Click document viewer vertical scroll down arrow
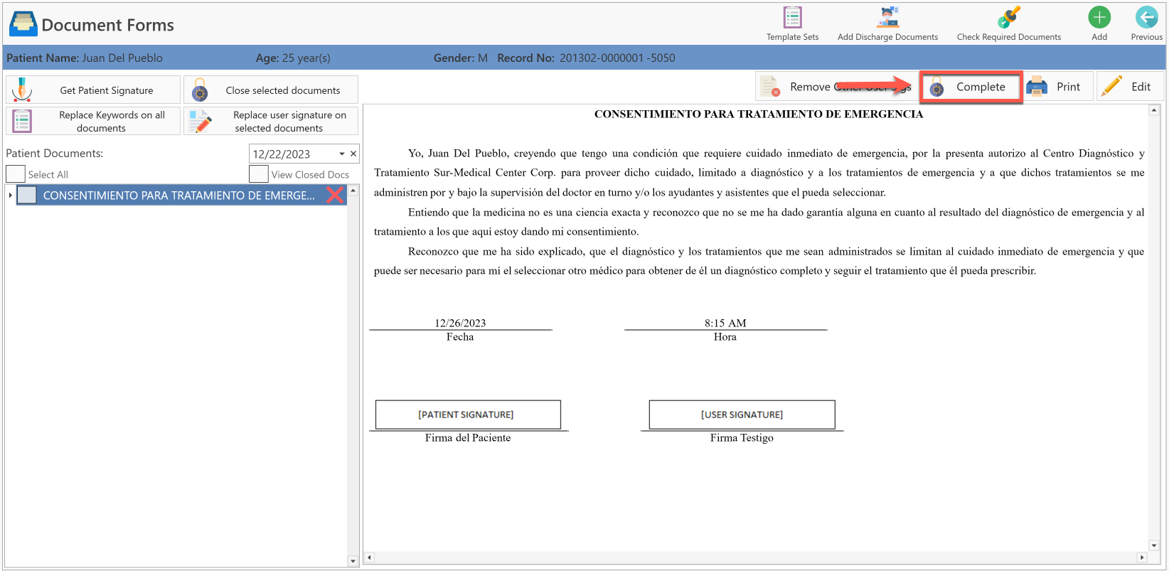The image size is (1169, 571). 1154,545
